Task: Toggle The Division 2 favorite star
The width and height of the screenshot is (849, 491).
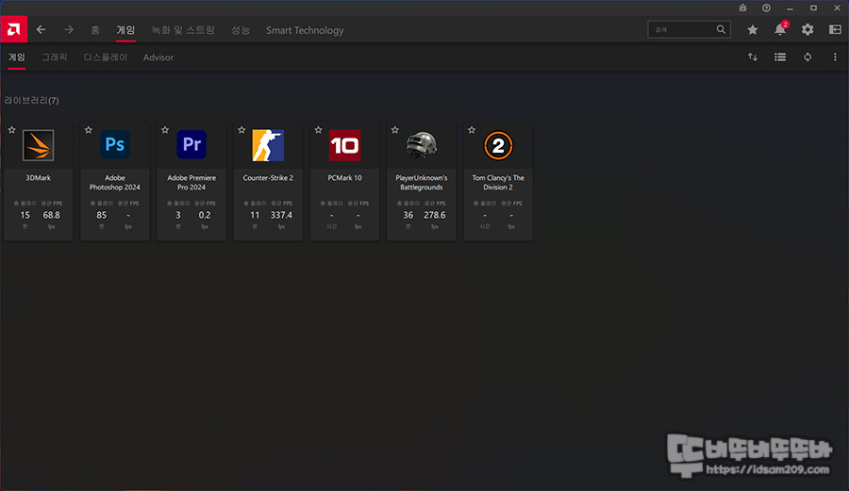Action: click(472, 130)
